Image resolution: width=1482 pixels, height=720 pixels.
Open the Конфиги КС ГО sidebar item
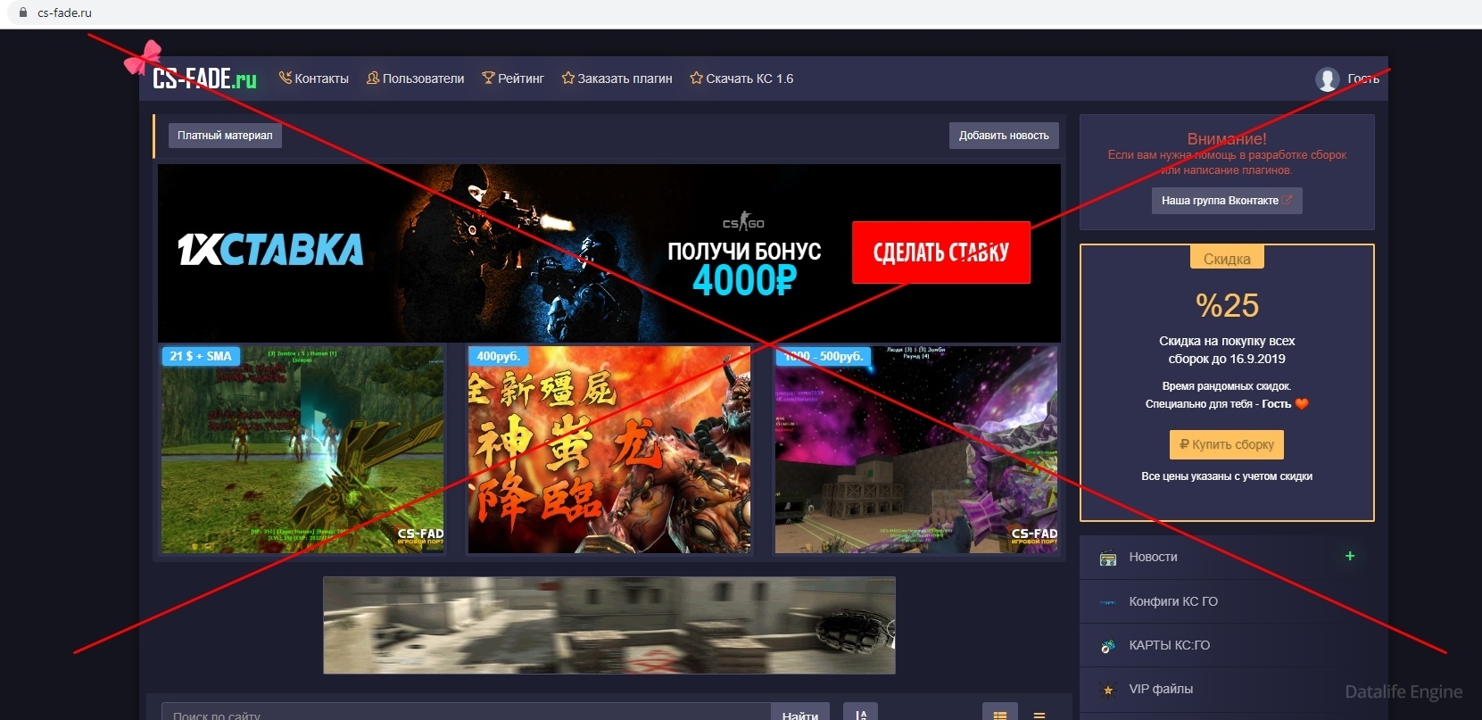(x=1227, y=601)
